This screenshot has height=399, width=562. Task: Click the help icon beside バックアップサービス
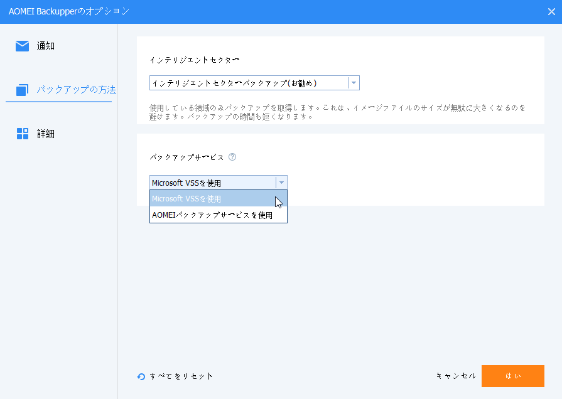click(232, 157)
